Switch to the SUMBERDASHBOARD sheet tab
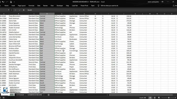Viewport: 177px width, 99px height. click(x=35, y=95)
